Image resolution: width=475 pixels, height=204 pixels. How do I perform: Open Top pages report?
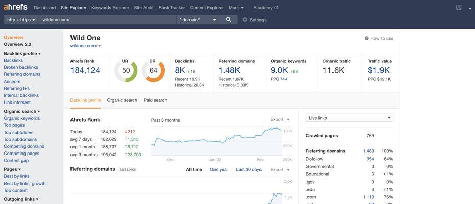[x=14, y=125]
